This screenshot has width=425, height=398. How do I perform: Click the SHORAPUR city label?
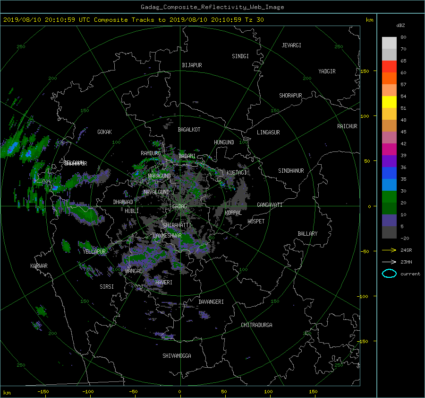click(x=290, y=96)
